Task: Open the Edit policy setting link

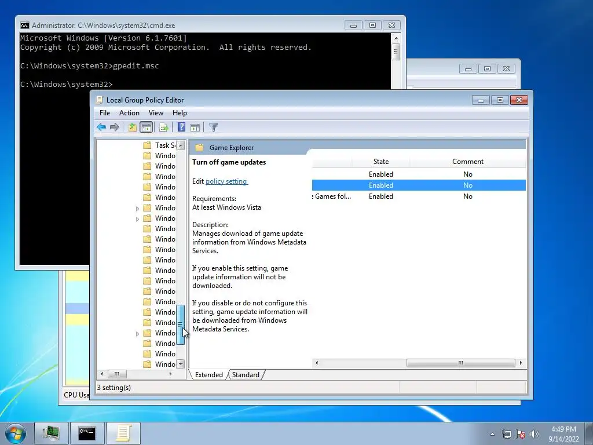Action: [x=226, y=181]
